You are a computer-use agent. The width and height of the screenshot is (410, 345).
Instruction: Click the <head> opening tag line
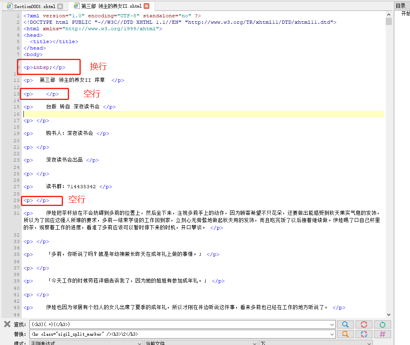coord(33,35)
